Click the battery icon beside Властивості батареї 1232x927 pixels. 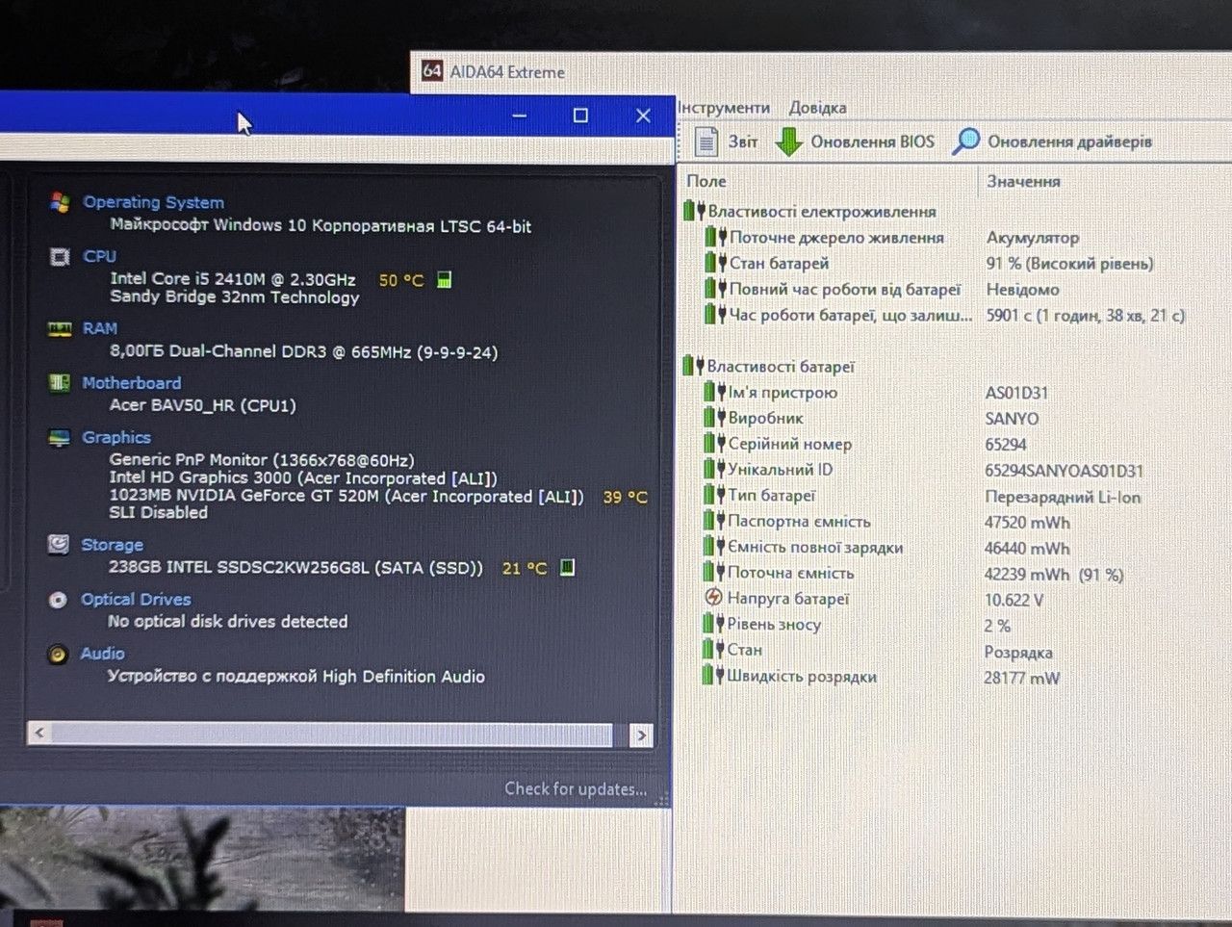(x=693, y=366)
